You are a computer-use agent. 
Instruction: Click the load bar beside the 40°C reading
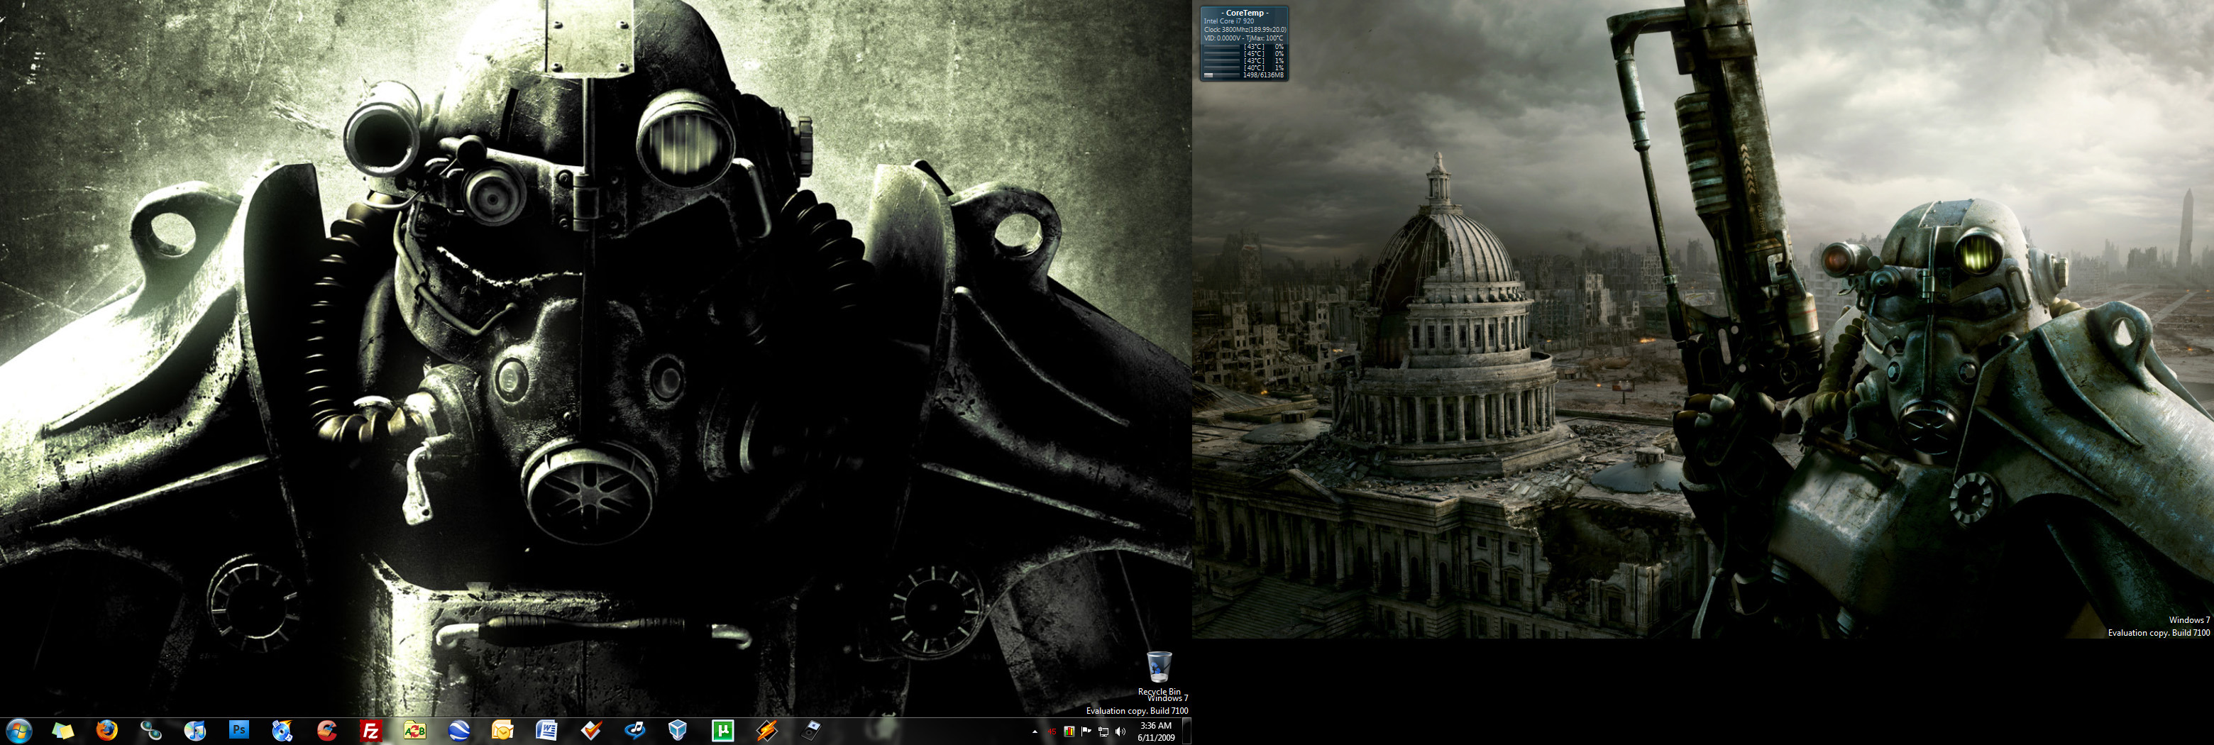[1221, 68]
